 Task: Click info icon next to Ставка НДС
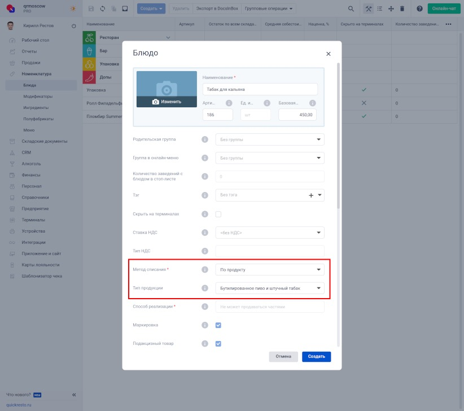point(205,233)
